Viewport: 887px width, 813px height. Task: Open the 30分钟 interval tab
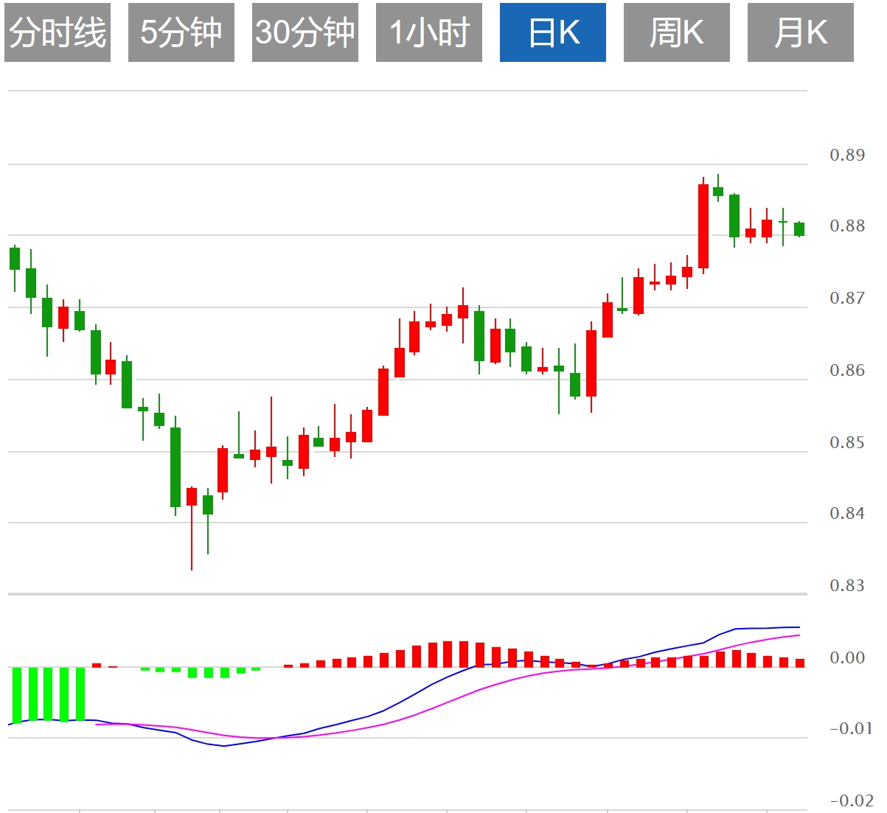click(305, 32)
